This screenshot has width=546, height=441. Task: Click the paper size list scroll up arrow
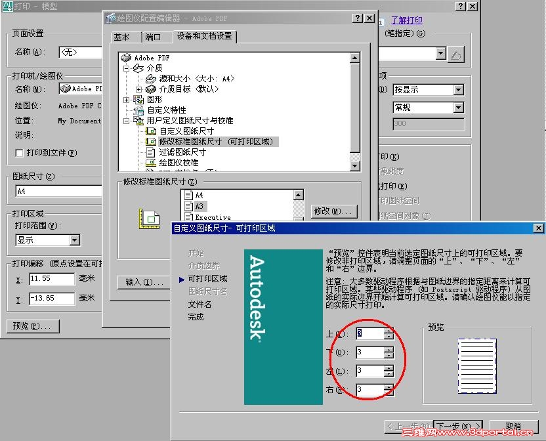coord(299,195)
